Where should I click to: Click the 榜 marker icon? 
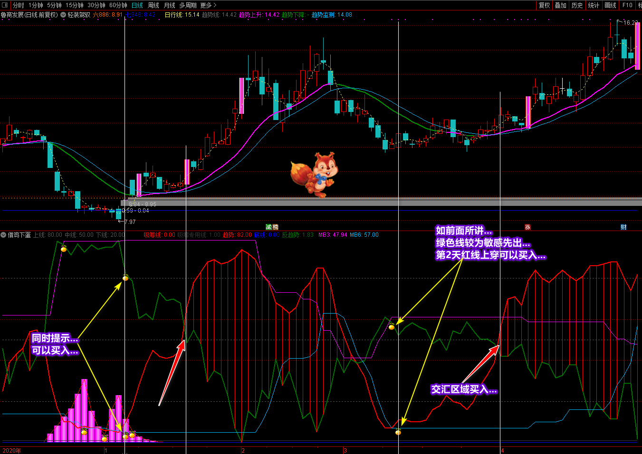coord(275,227)
